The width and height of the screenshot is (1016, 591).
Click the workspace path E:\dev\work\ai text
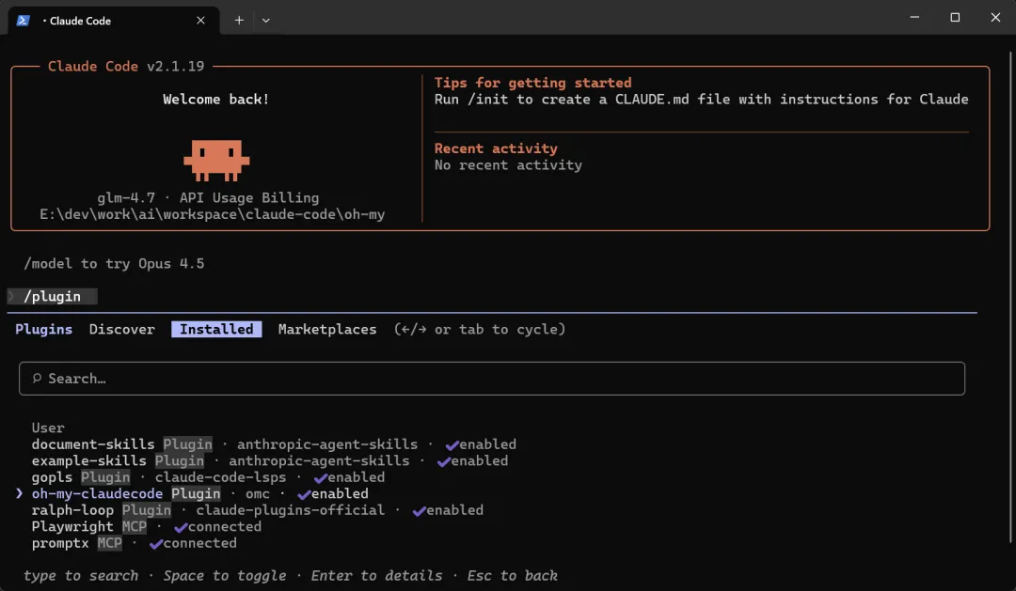213,214
